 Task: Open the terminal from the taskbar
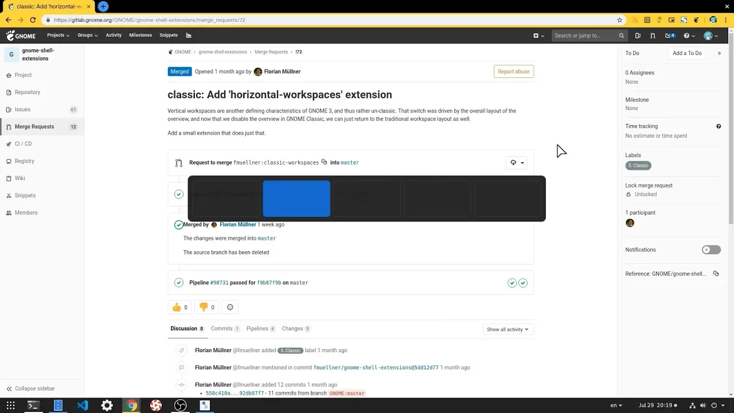coord(33,406)
